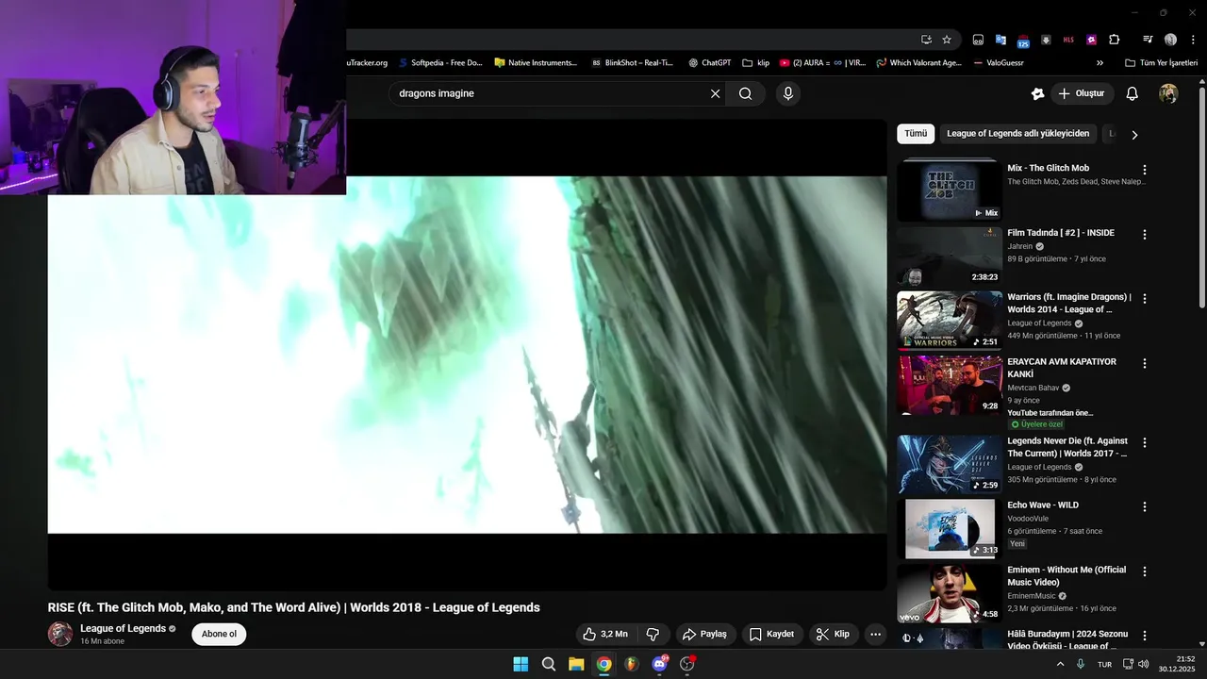Open options for Mix - The Glitch Mob
The image size is (1207, 679).
coord(1145,170)
